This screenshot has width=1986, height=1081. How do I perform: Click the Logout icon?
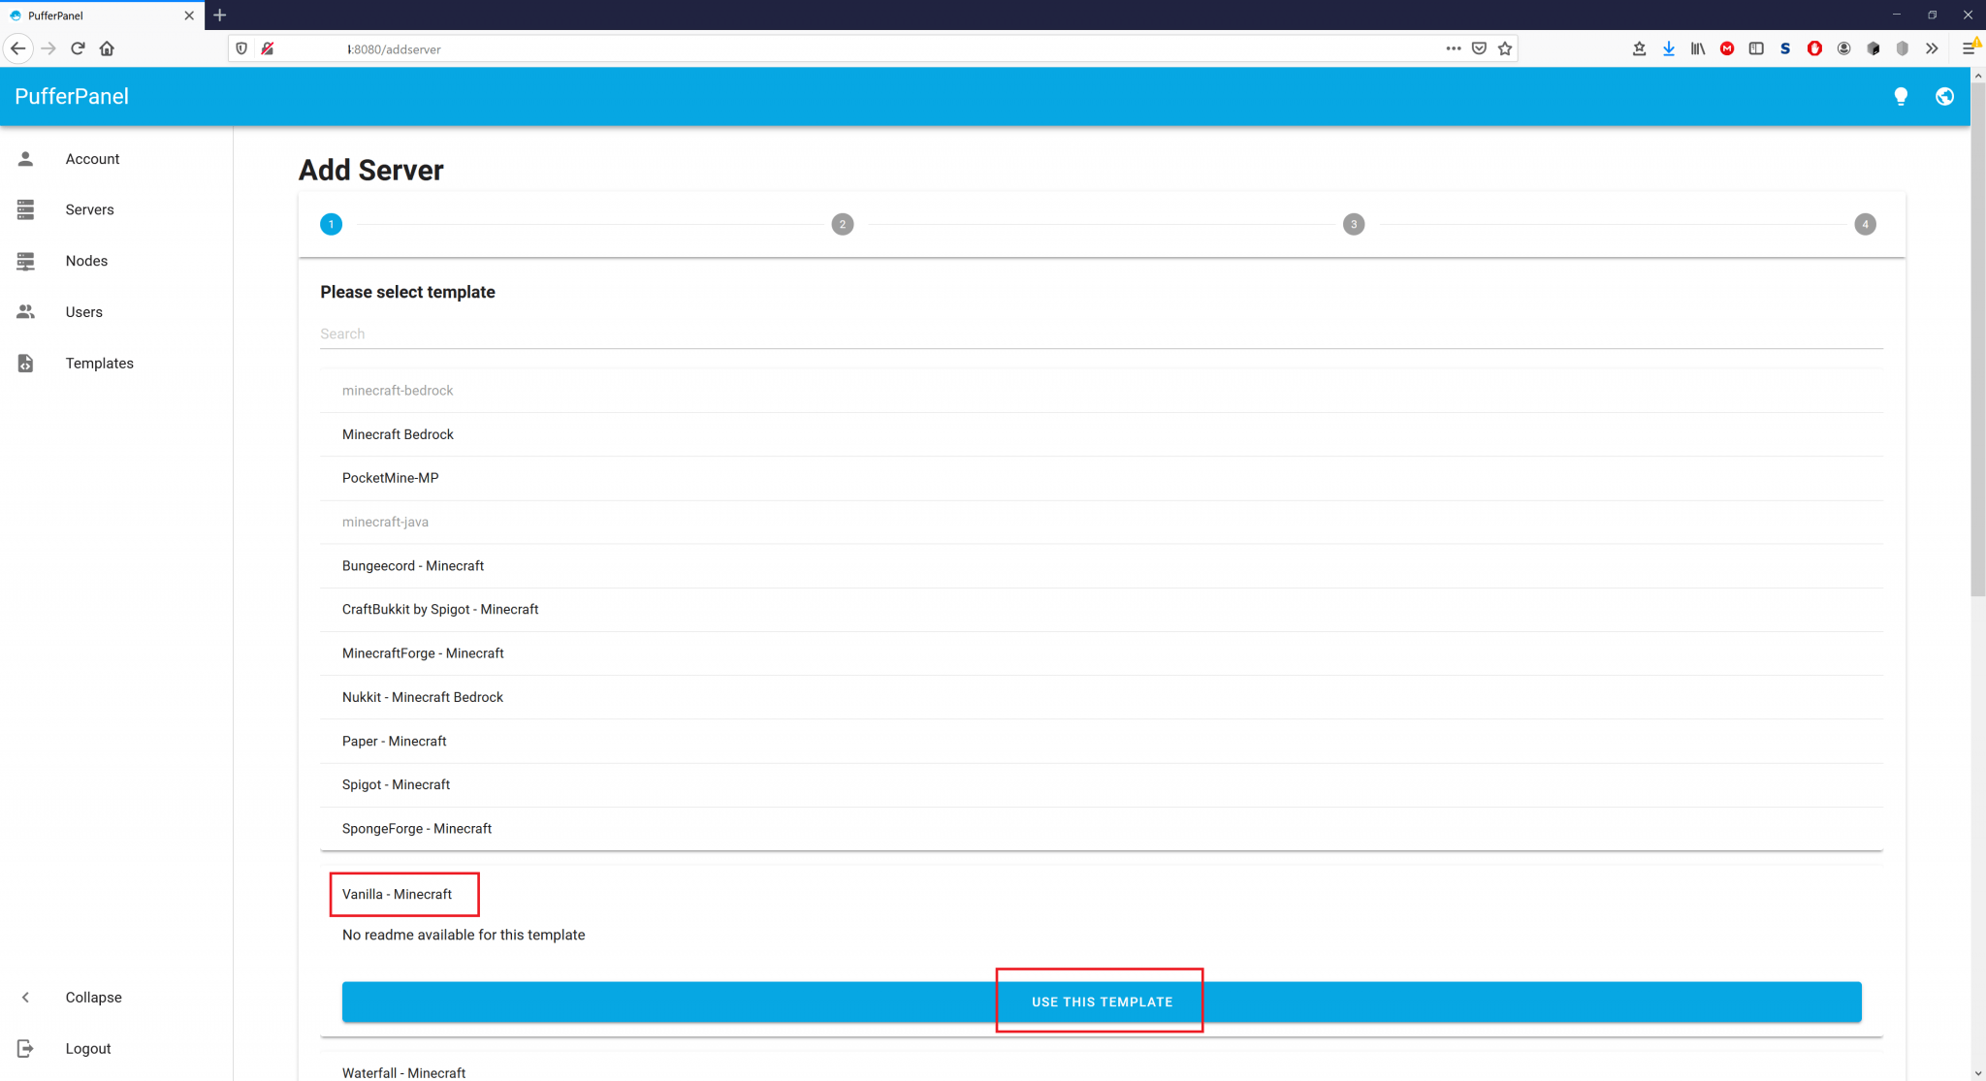pyautogui.click(x=25, y=1048)
